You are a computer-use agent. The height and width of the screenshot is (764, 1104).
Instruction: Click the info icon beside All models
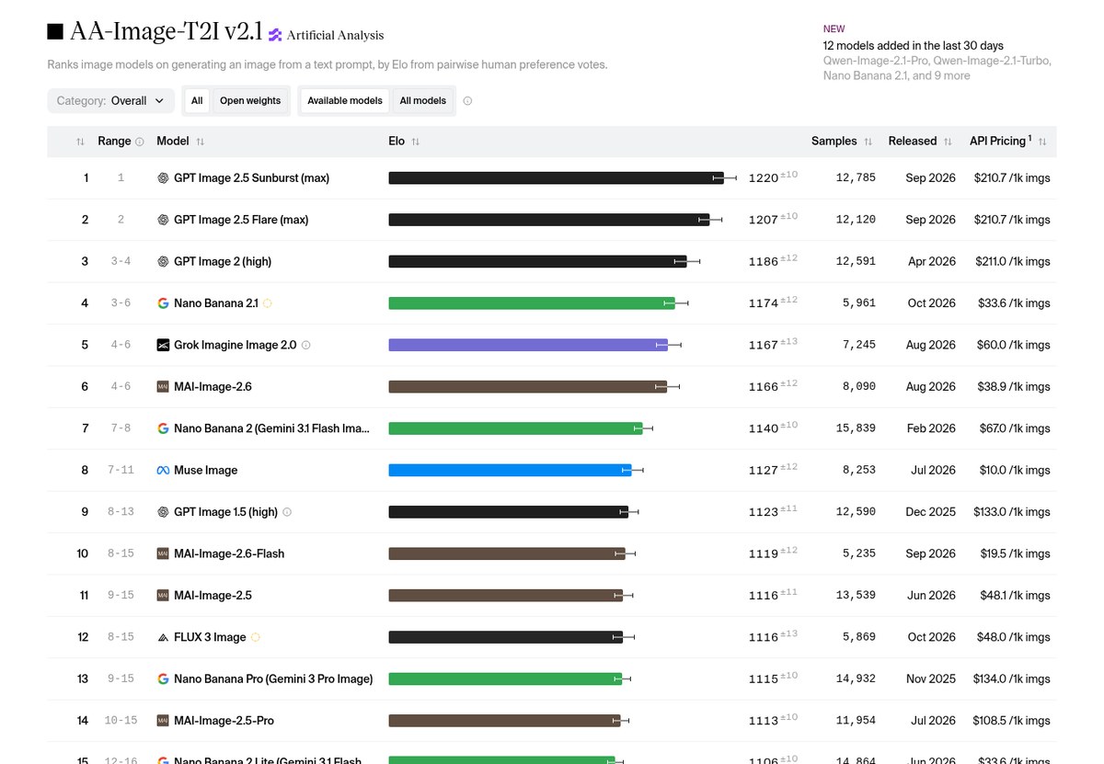click(467, 101)
